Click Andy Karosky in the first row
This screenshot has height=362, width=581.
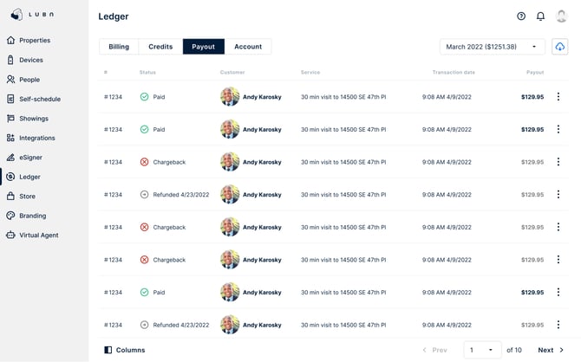point(262,97)
